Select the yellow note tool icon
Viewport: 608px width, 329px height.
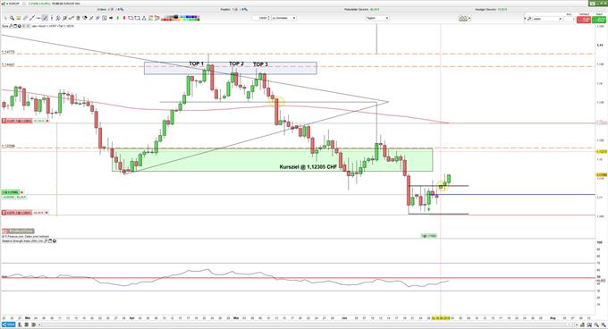tap(18, 18)
